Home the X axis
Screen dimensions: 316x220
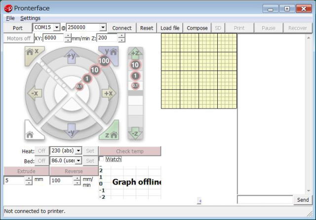(x=33, y=54)
